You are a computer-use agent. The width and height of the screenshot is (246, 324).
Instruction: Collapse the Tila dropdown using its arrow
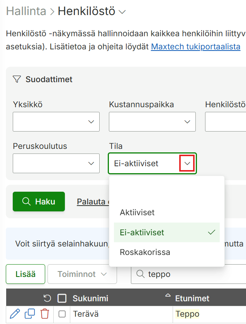pos(187,163)
